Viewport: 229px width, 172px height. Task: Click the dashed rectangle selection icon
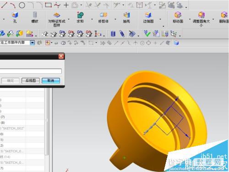(x=91, y=43)
